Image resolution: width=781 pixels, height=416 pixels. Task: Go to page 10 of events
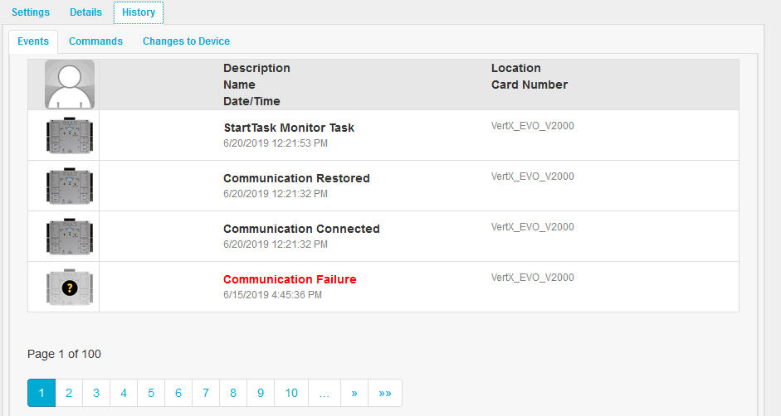291,393
